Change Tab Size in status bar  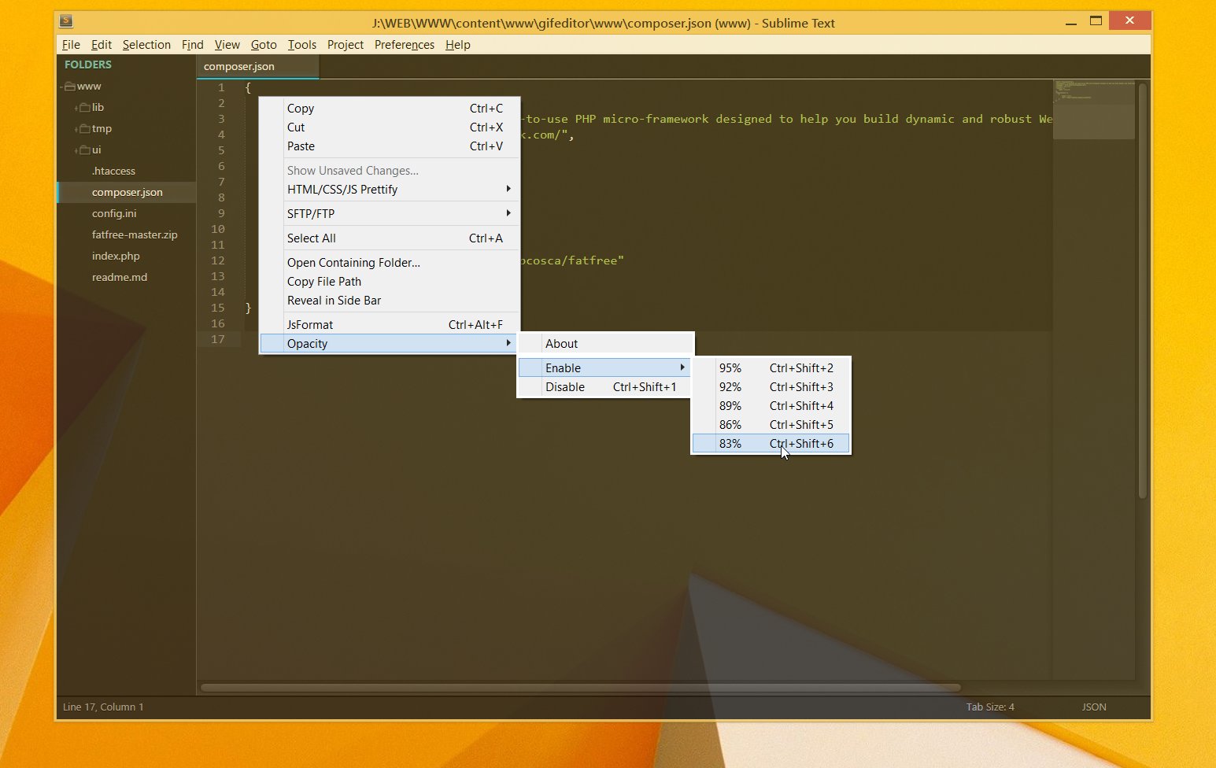989,707
